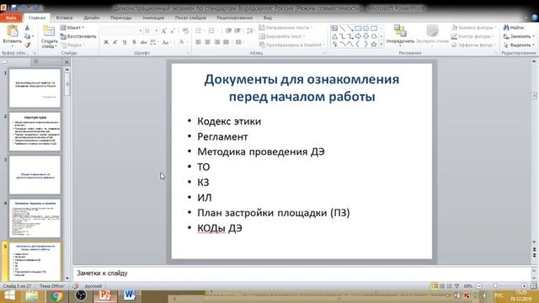The height and width of the screenshot is (303, 539).
Task: Select the Down Arrow shape in the gallery
Action: point(366,36)
